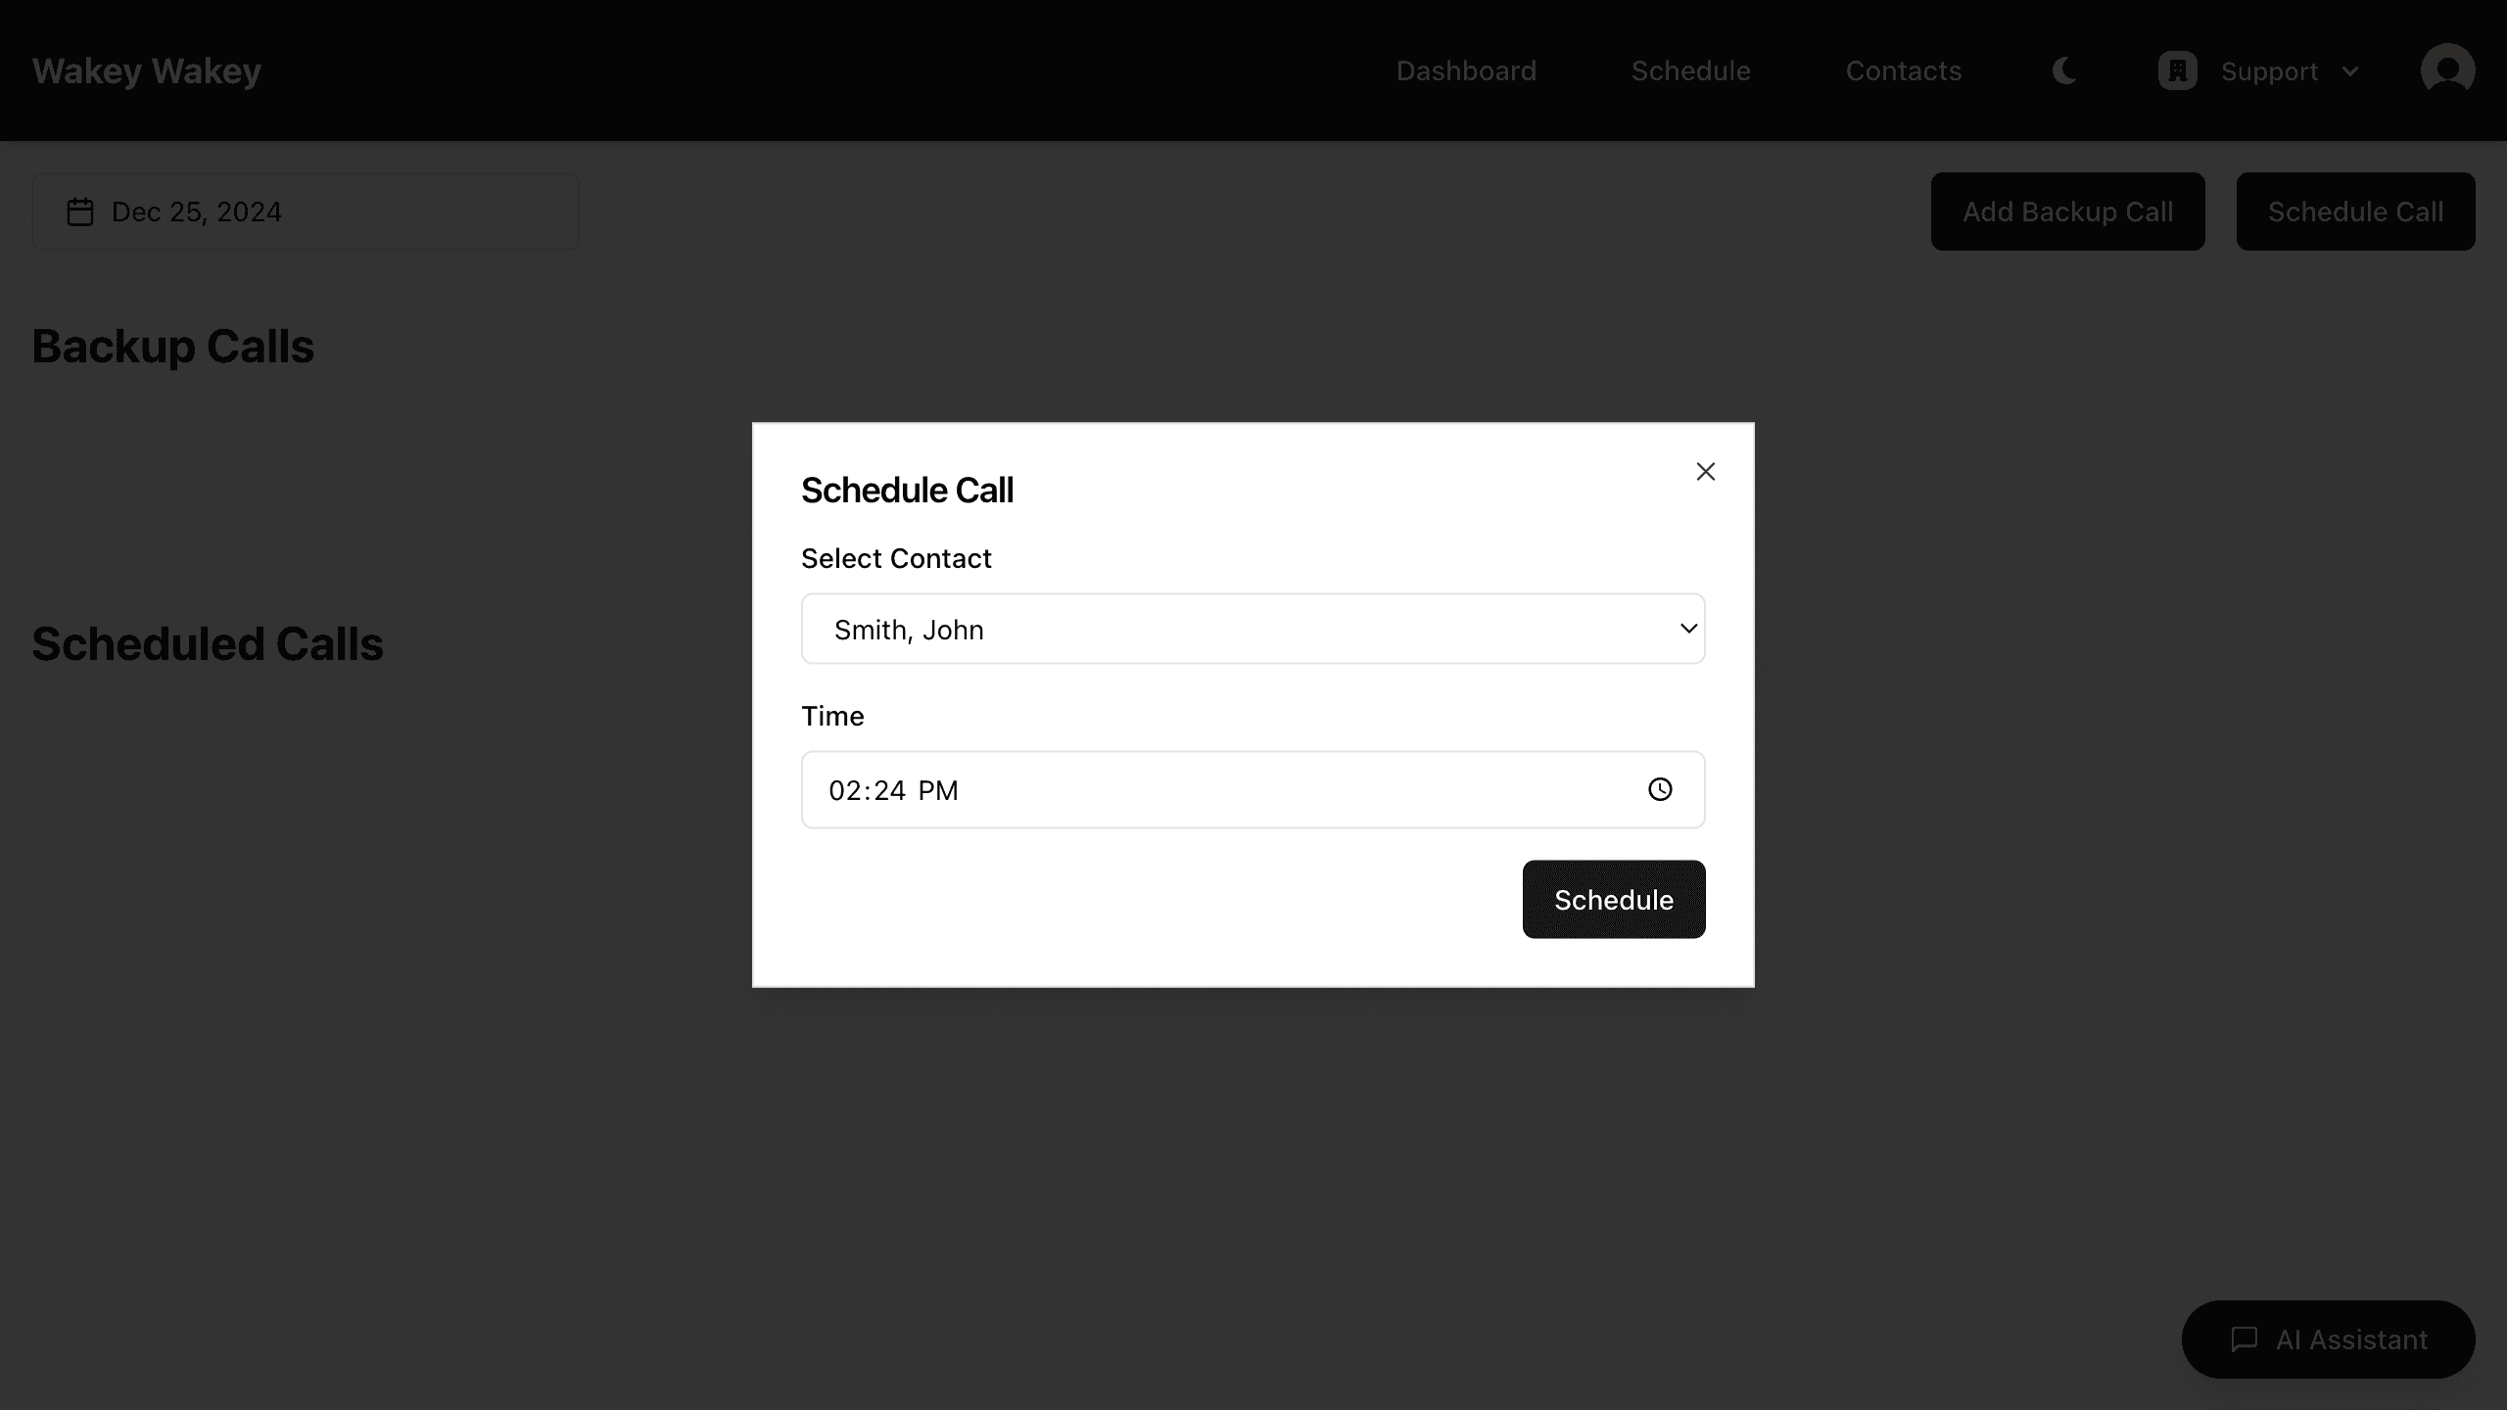
Task: Click the calendar date icon
Action: 79,211
